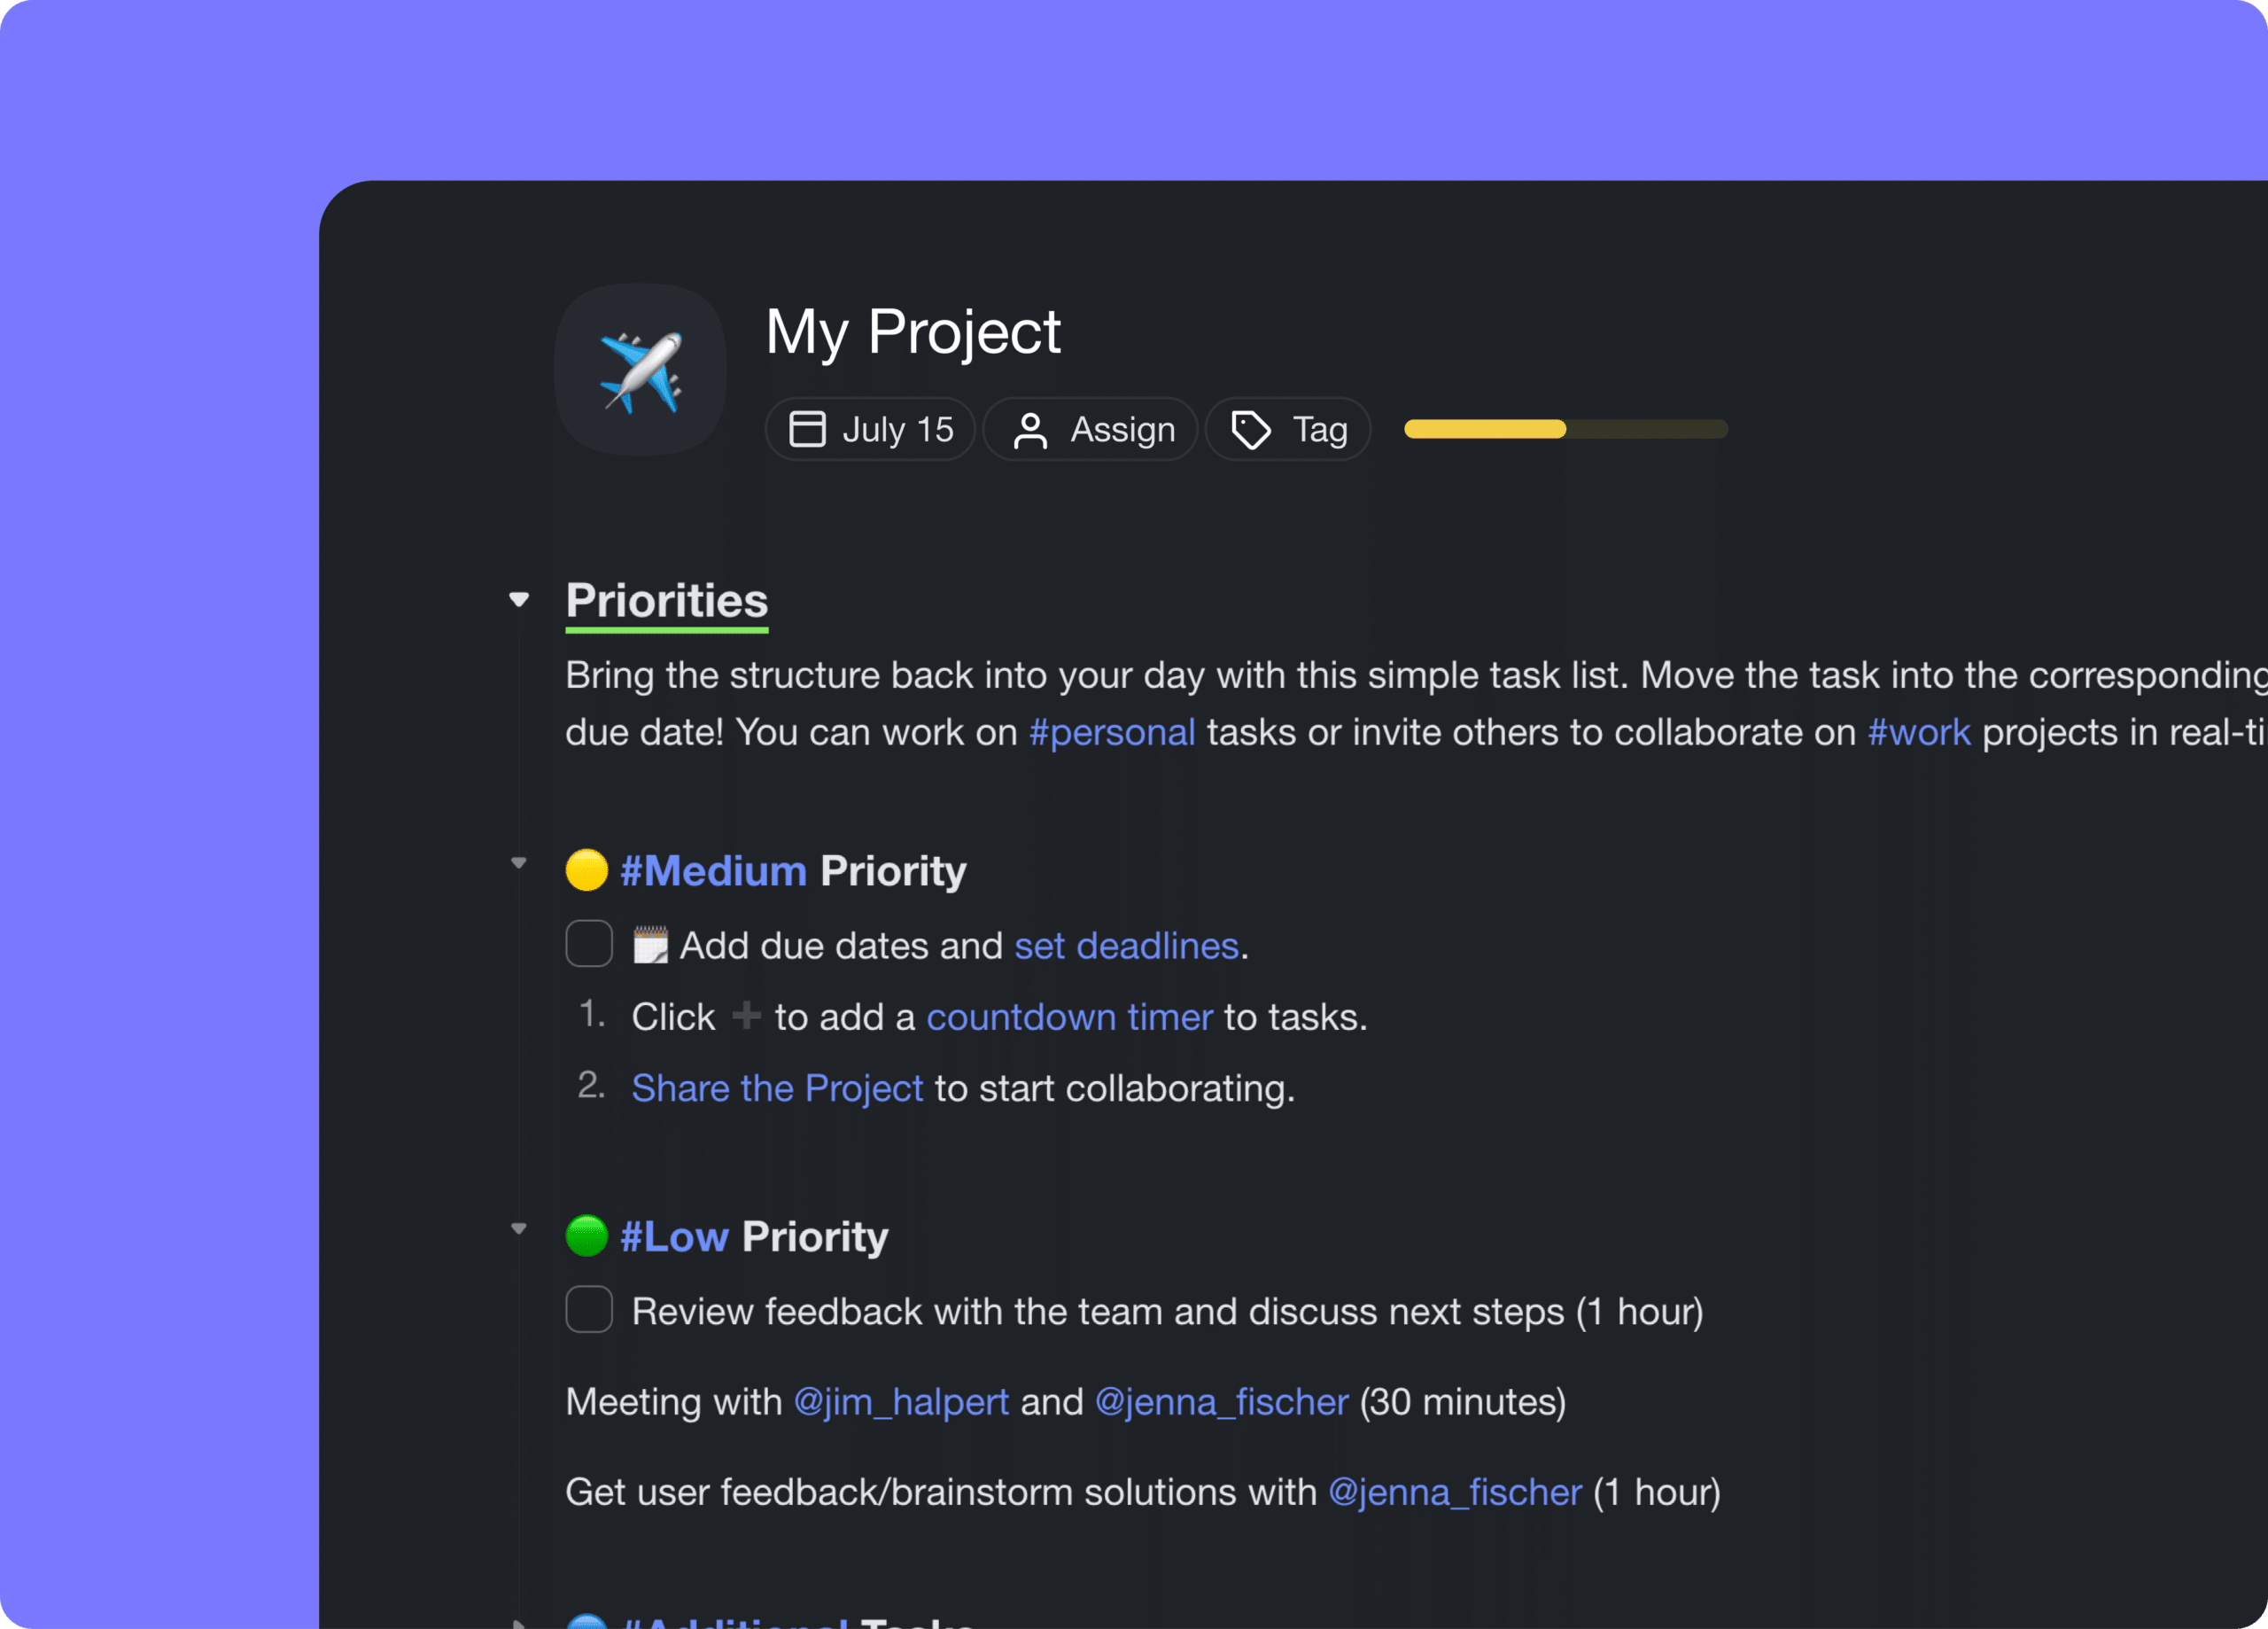The width and height of the screenshot is (2268, 1629).
Task: Click the green circle beside #Low
Action: (587, 1235)
